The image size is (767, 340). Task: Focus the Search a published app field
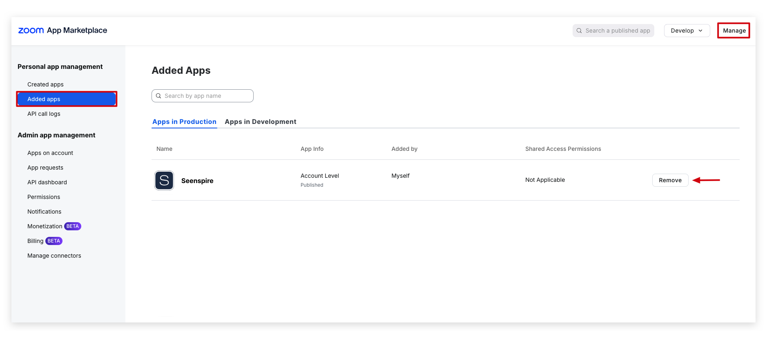(x=613, y=31)
